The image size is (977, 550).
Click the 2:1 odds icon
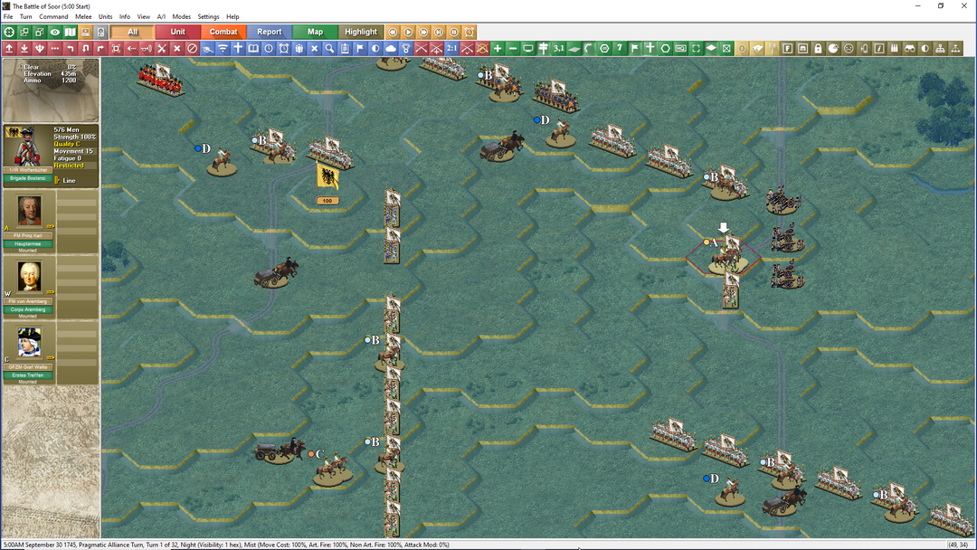[451, 48]
